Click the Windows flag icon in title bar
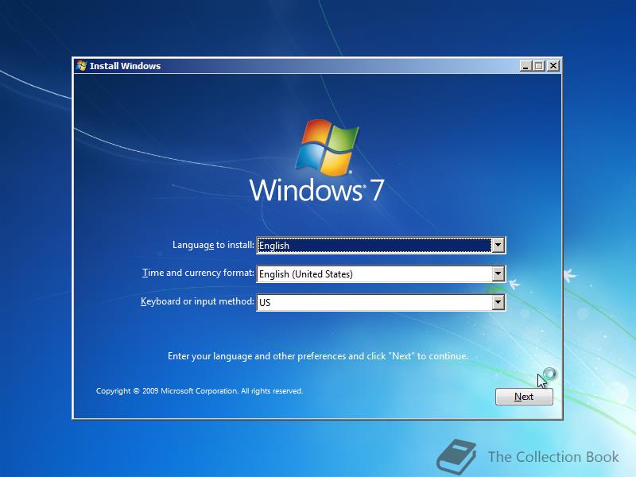The image size is (636, 477). (x=81, y=66)
